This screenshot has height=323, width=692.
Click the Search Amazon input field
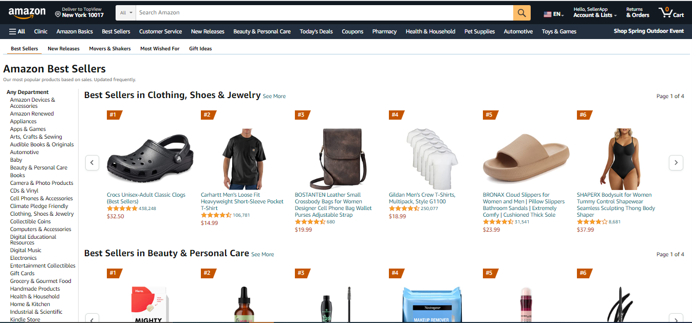(x=325, y=13)
